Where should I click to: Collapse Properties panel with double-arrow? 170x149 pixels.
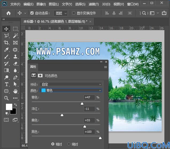point(101,62)
